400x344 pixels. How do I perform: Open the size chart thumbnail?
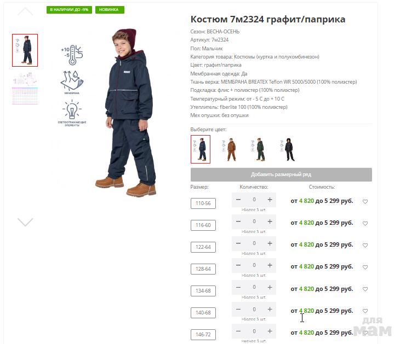tap(25, 89)
